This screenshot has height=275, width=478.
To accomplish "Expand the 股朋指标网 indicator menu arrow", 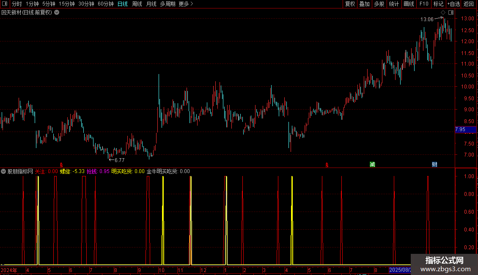I will pyautogui.click(x=3, y=171).
